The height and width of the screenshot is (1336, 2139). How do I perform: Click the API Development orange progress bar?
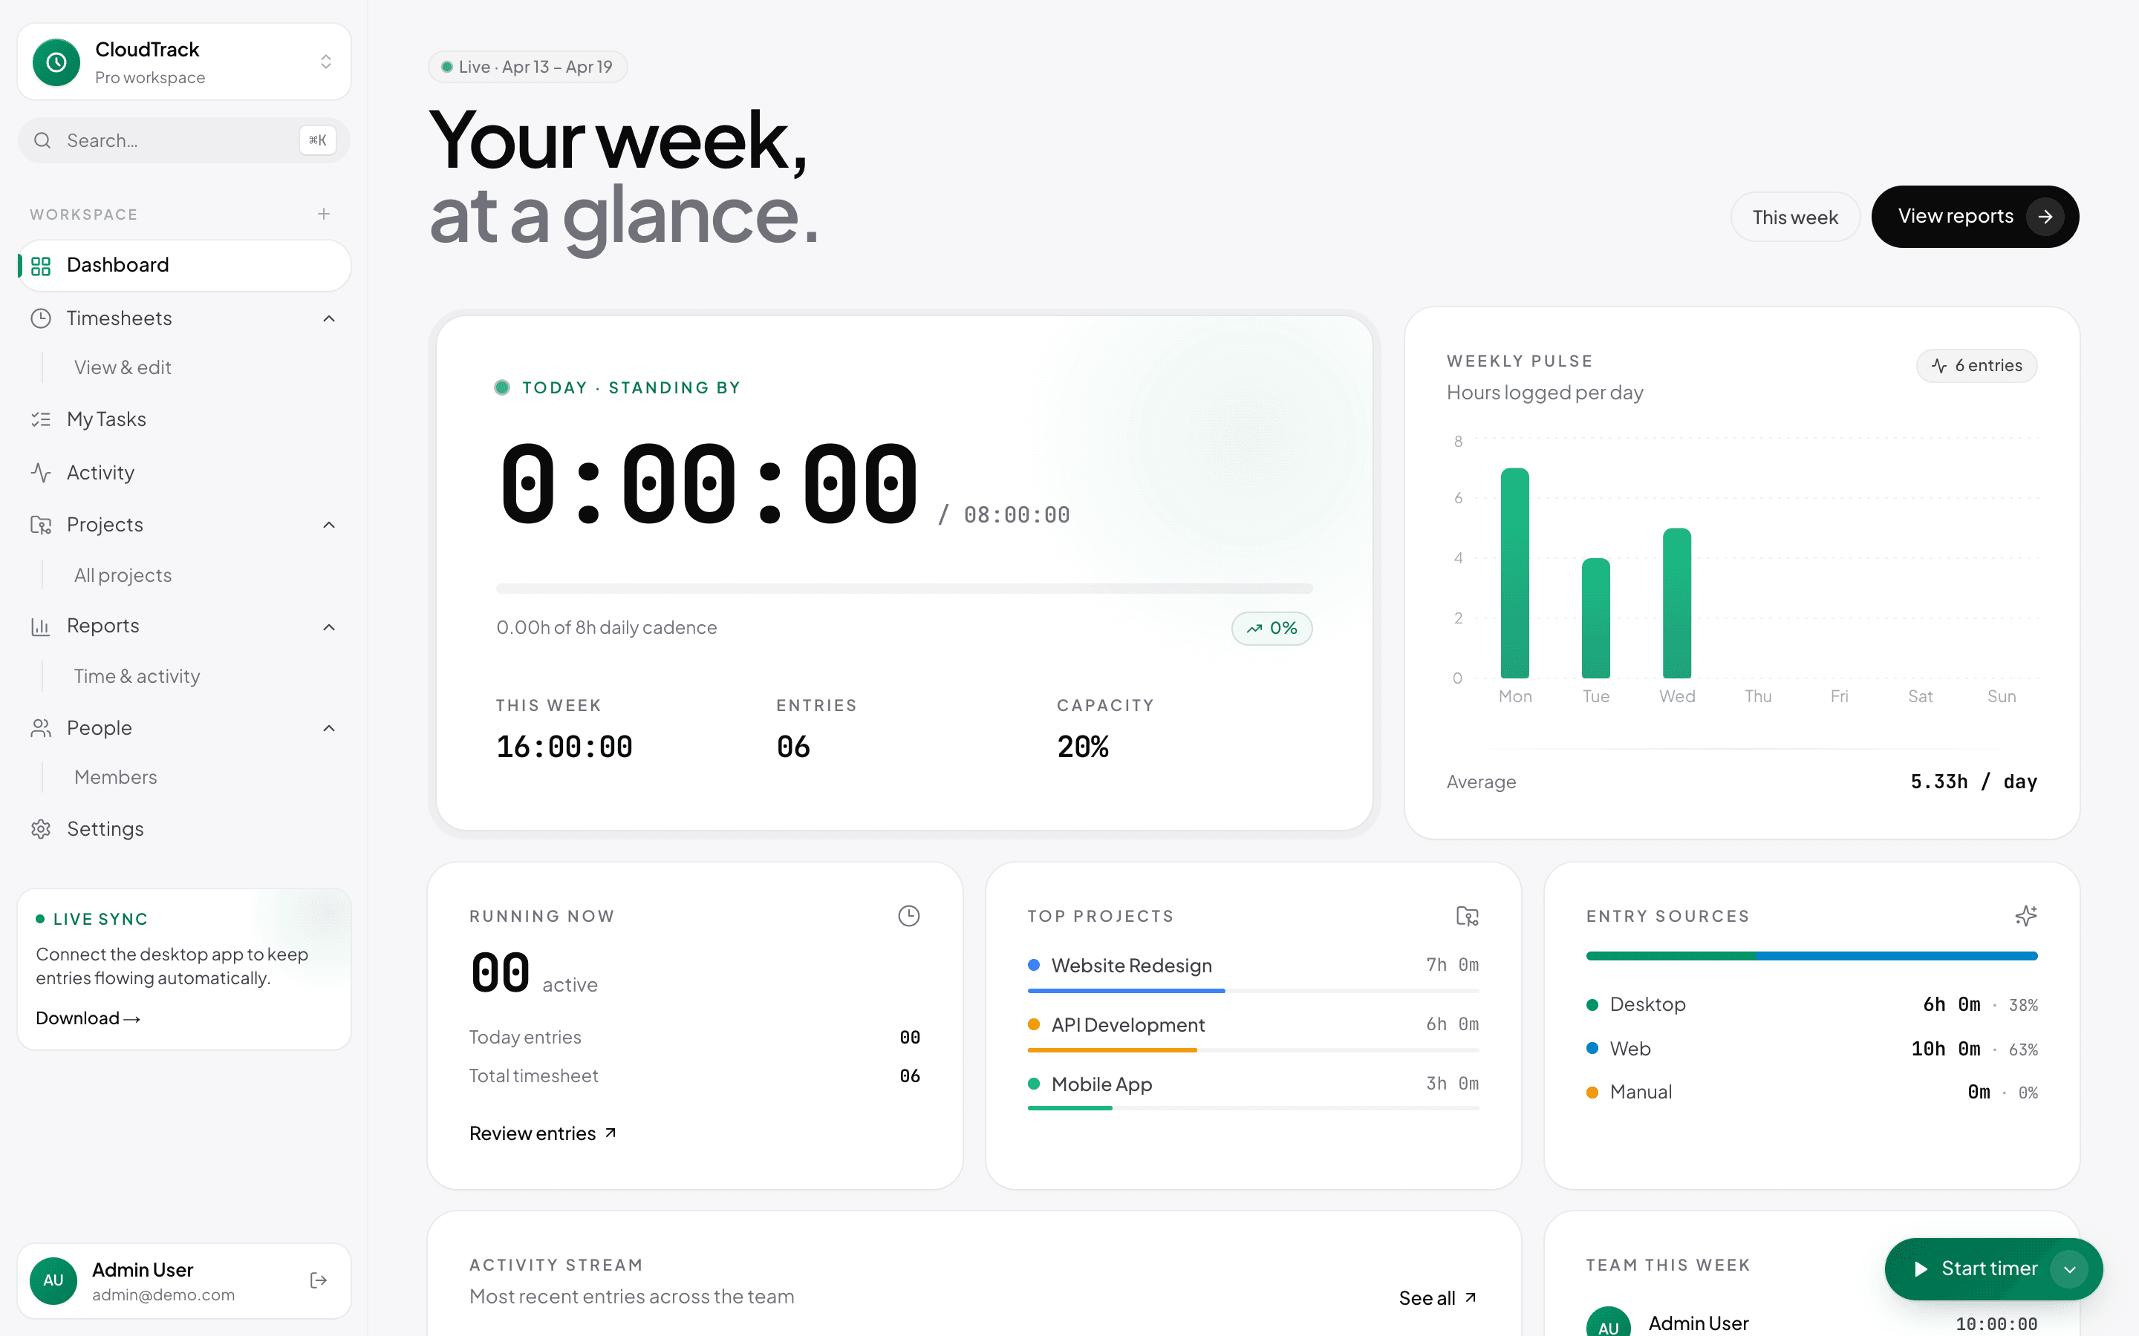1112,1050
